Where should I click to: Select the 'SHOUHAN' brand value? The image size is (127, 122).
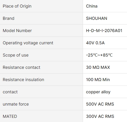click(97, 19)
